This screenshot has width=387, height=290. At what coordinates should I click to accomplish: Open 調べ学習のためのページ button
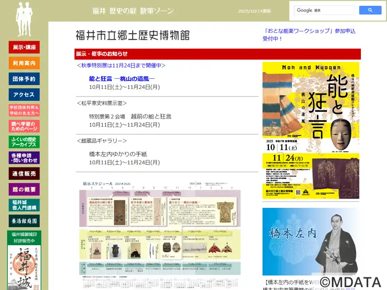(x=24, y=126)
